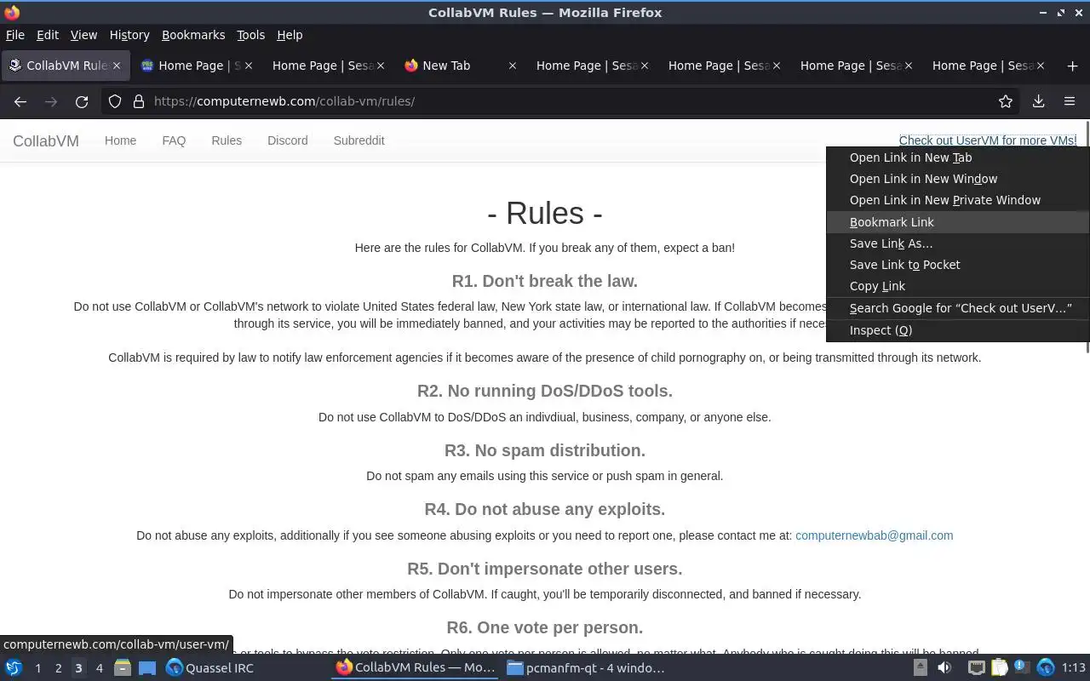Open the Subreddit nav link

pos(359,140)
